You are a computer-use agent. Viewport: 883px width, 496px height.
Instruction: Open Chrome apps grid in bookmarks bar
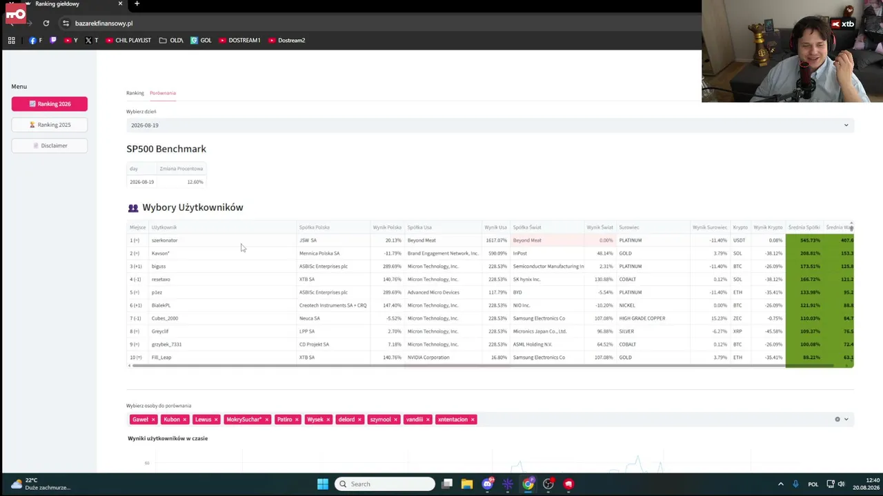coord(12,41)
